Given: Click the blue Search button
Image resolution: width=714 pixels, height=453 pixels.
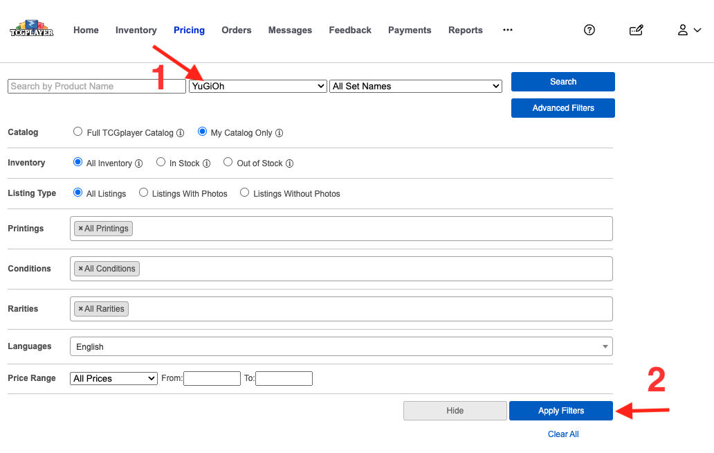Looking at the screenshot, I should [562, 82].
